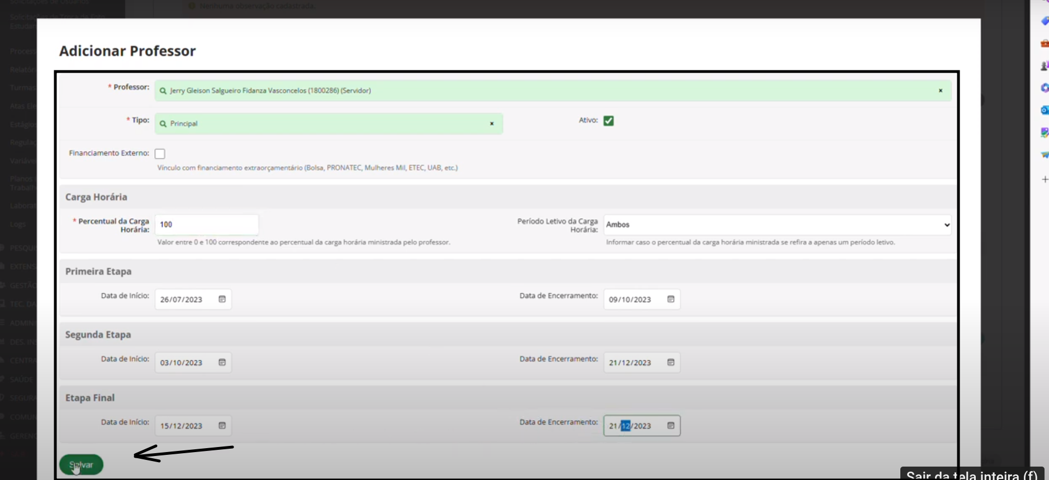This screenshot has height=480, width=1049.
Task: Open calendar for Primeira Etapa Data de Encerramento
Action: coord(671,300)
